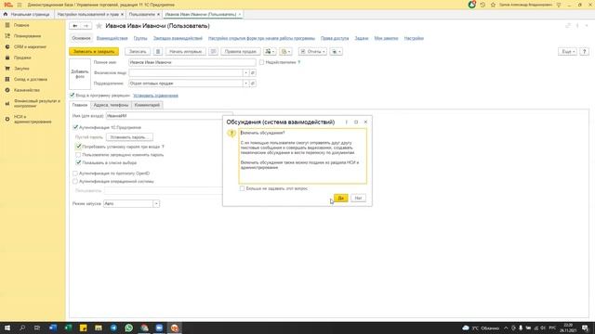Open 'Настройки' navigation link
Screen dimensions: 595x334
[414, 38]
